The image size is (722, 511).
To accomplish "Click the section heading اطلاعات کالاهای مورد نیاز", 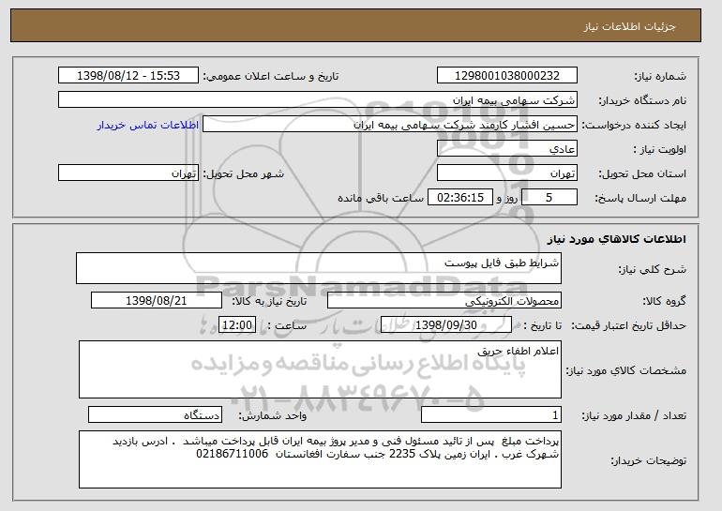I will (x=617, y=239).
